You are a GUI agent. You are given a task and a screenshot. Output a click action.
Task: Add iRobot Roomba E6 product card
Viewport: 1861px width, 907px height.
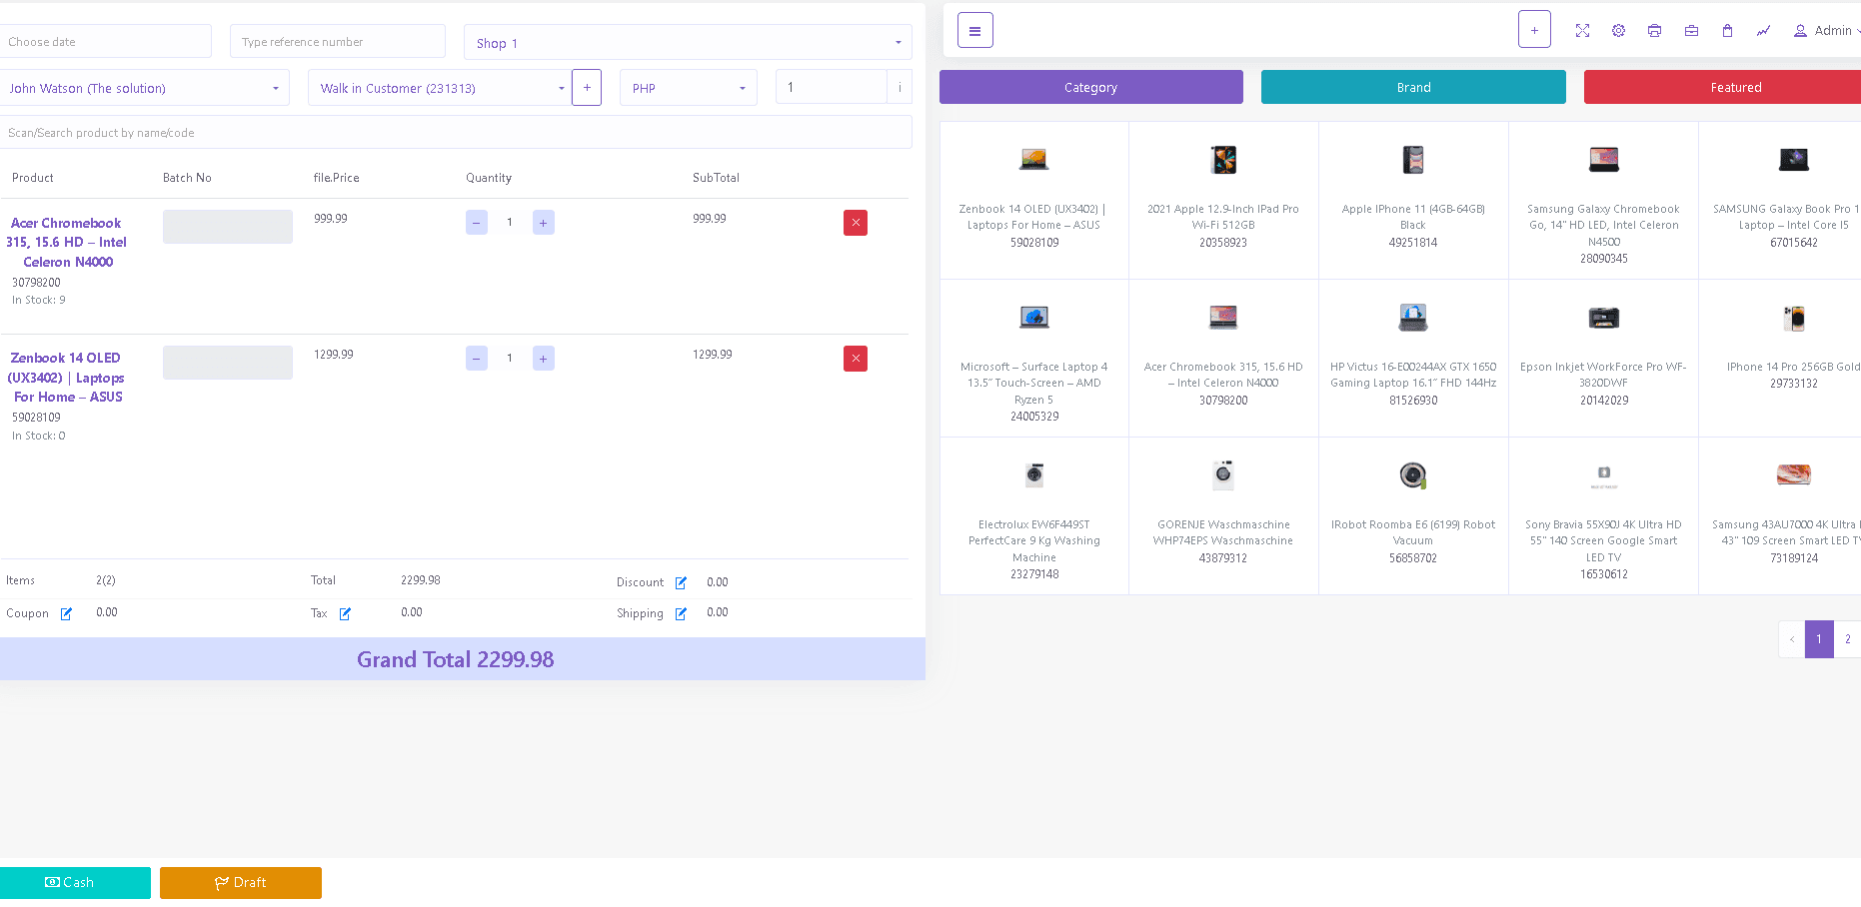click(x=1413, y=515)
